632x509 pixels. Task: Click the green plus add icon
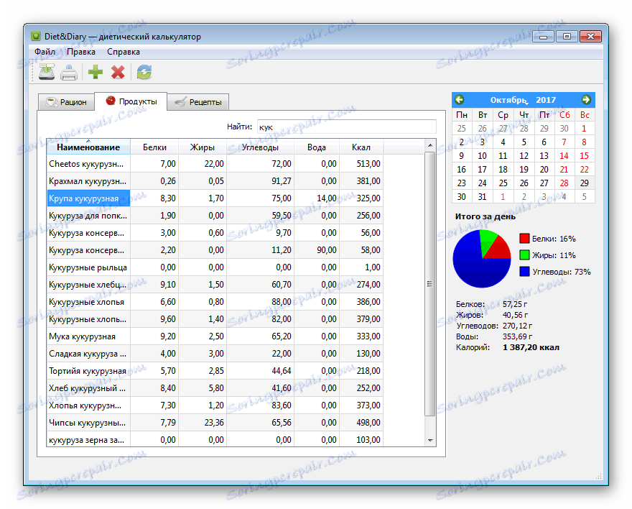[x=96, y=72]
